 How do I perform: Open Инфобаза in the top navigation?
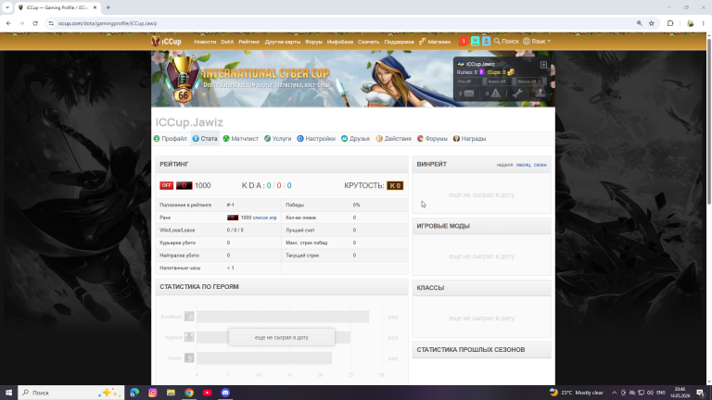tap(339, 42)
